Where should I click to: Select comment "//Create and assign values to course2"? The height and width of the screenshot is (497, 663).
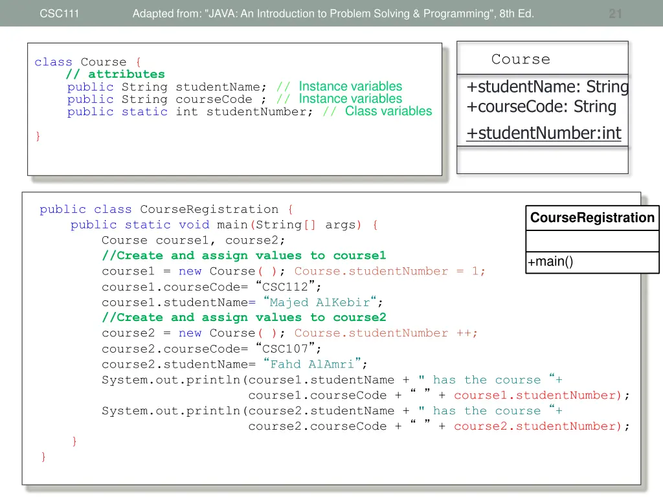pos(244,317)
